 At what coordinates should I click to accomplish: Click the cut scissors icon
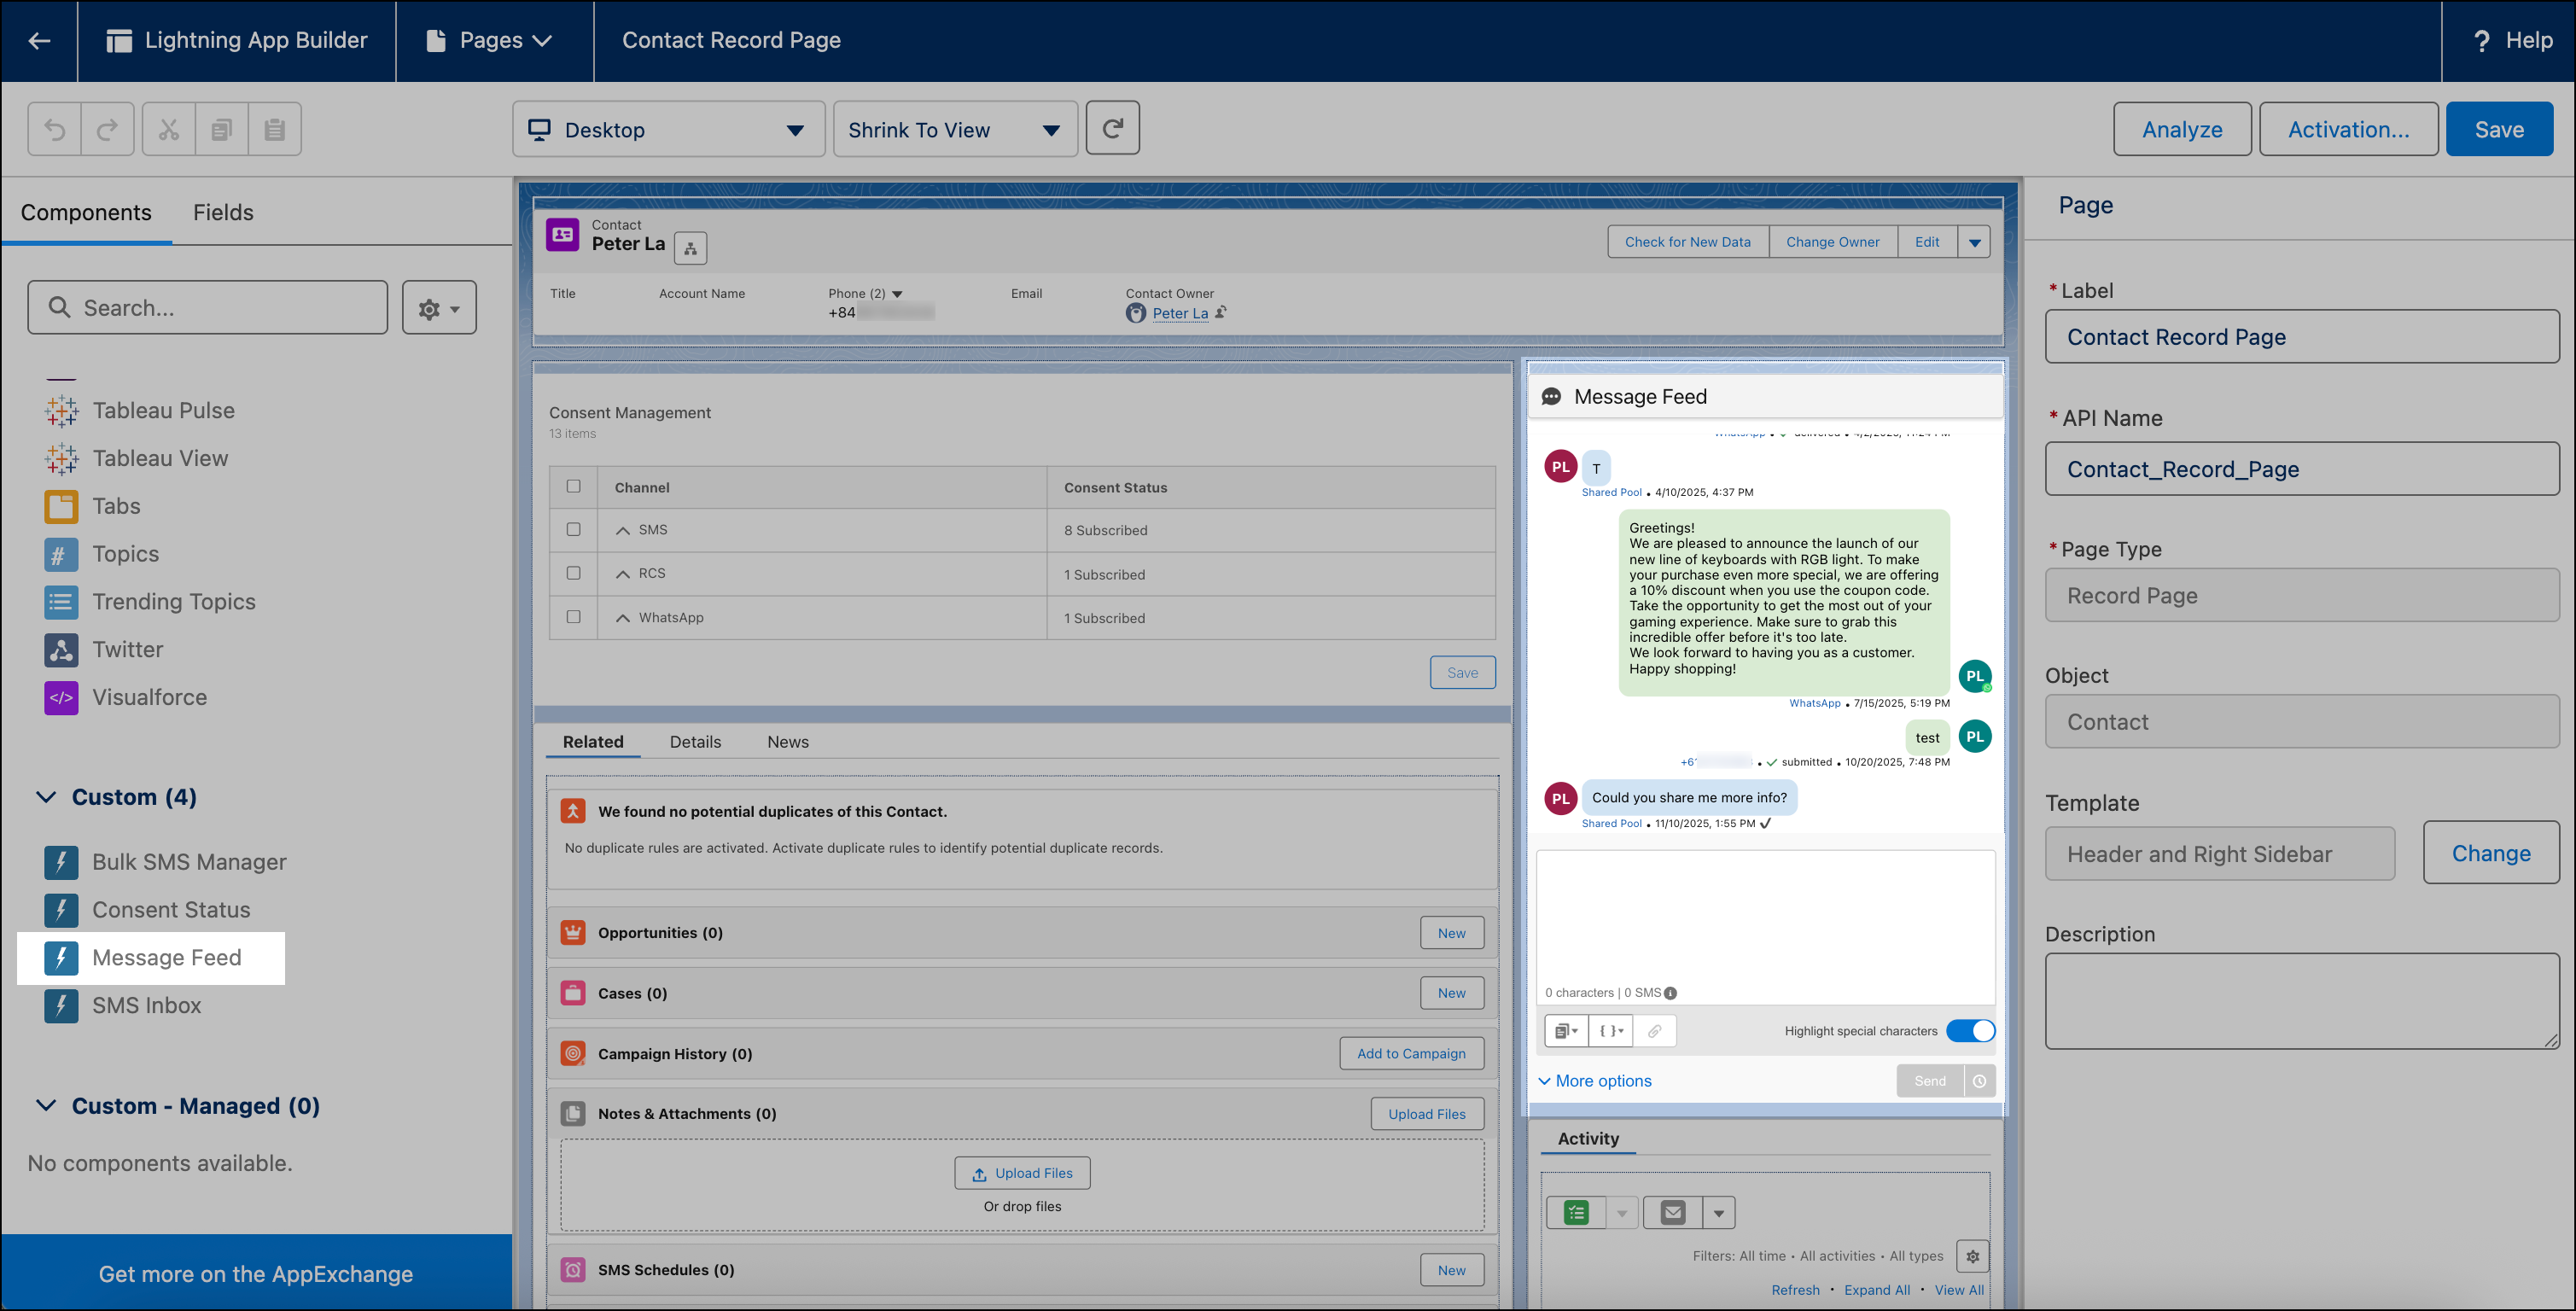tap(169, 129)
